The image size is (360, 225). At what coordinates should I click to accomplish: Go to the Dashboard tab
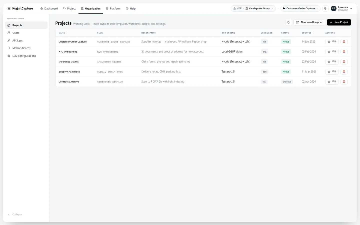pos(49,8)
